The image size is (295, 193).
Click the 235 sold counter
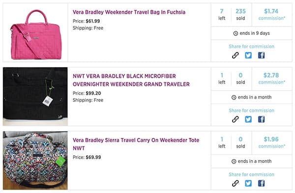(240, 14)
